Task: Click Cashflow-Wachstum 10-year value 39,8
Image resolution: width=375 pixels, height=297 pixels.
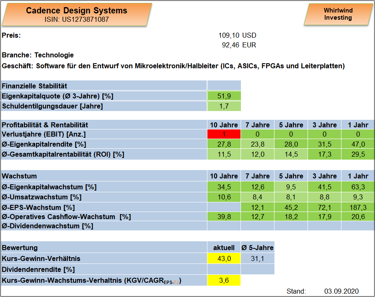Action: 224,217
